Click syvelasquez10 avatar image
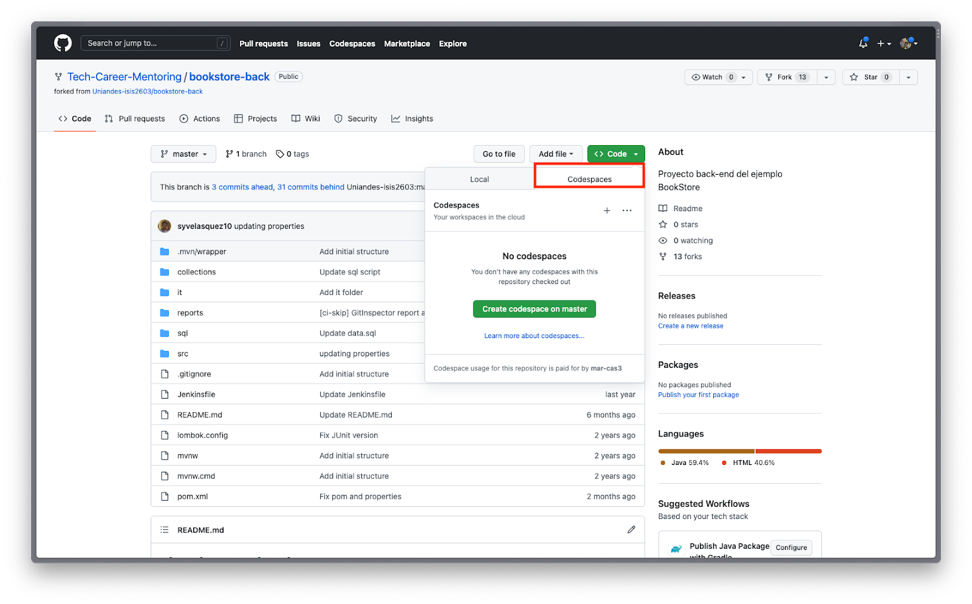Screen dimensions: 972x604 (x=165, y=226)
